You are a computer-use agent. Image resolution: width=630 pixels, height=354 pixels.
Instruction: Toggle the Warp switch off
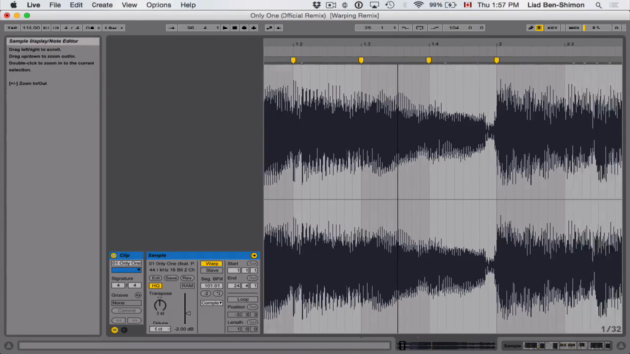(212, 264)
